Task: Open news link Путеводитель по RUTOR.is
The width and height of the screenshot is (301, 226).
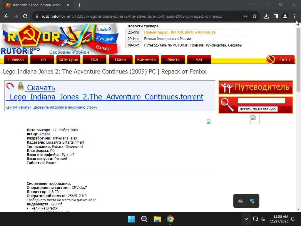Action: 193,45
